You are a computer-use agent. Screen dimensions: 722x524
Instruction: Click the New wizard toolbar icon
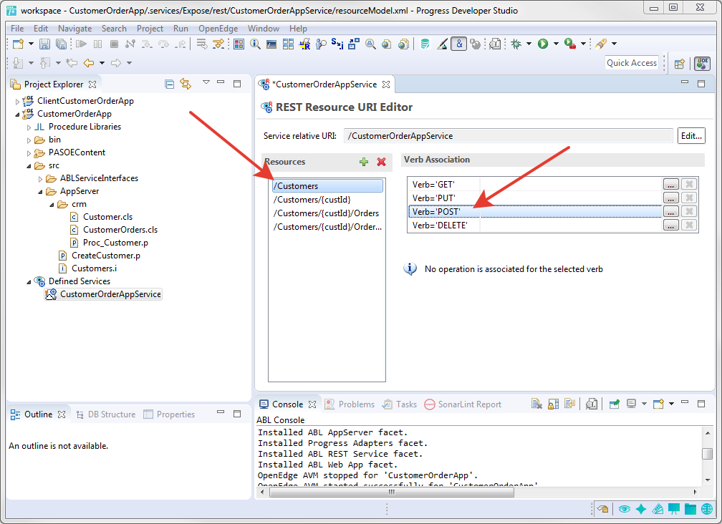(19, 44)
